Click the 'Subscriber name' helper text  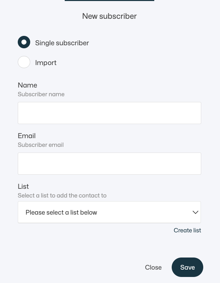click(41, 94)
